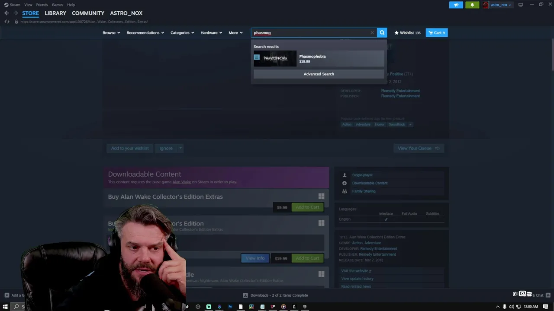Open the ASTRO_NOX profile tab
The image size is (554, 311).
(126, 13)
